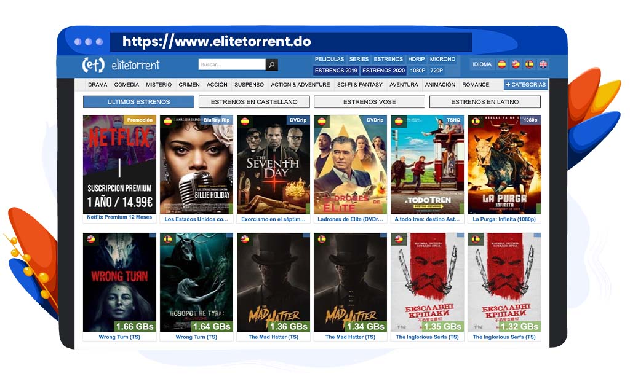Screen dimensions: 630x379
Task: Browse the ACCIÓN genre
Action: (x=217, y=85)
